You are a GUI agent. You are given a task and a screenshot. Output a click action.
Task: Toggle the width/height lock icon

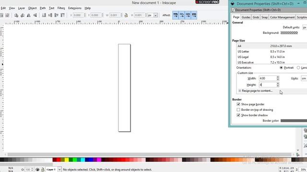126,15
